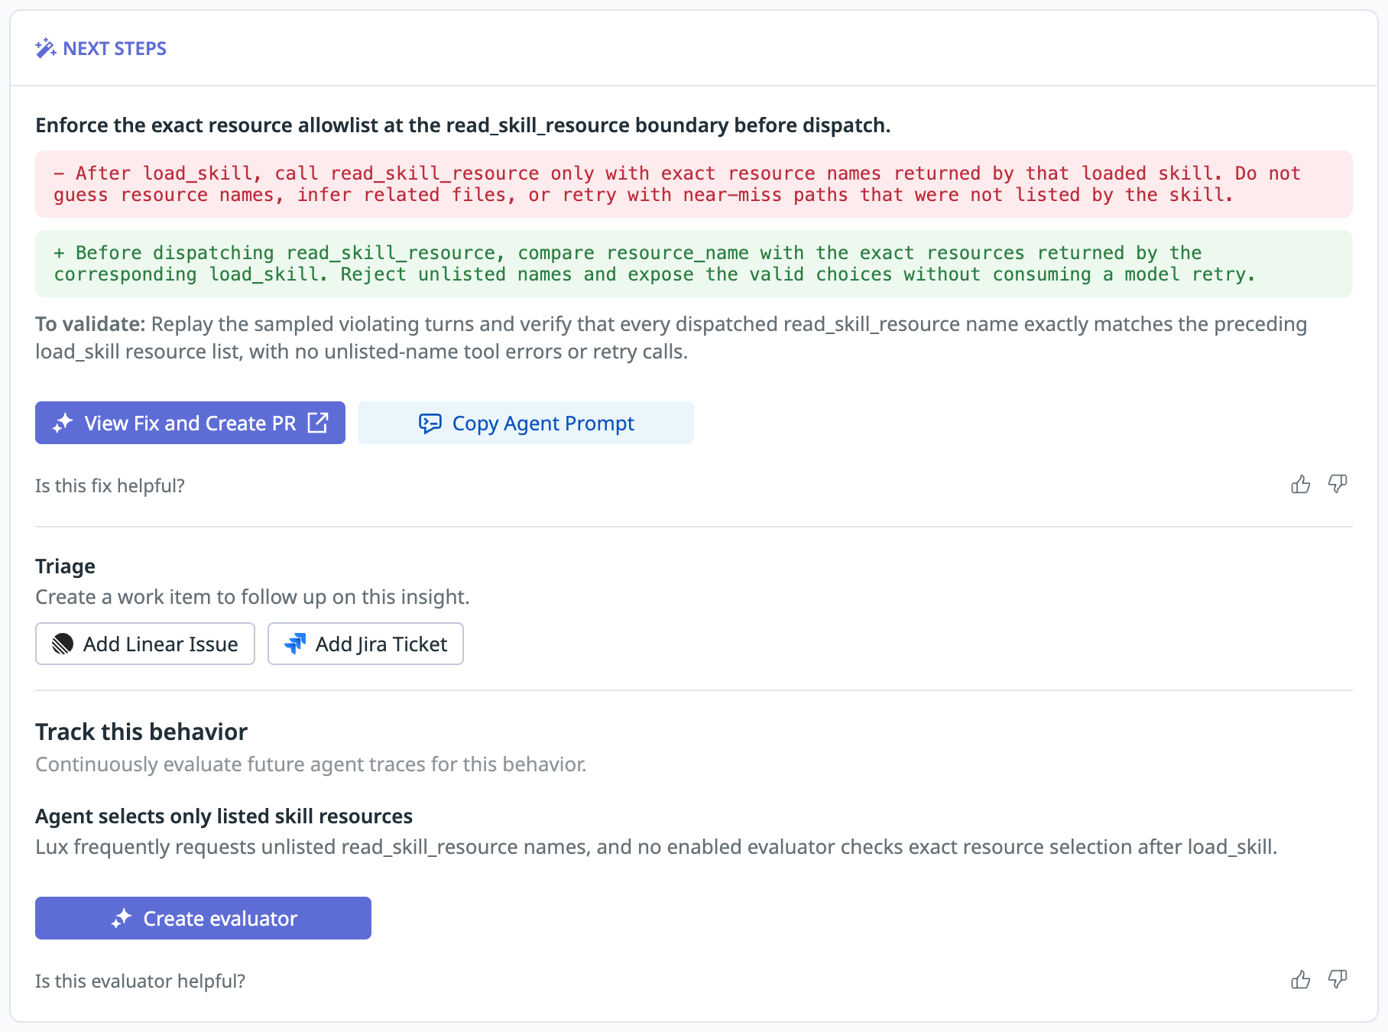Click 'Agent selects only listed skill resources' title
The image size is (1388, 1032).
[224, 816]
